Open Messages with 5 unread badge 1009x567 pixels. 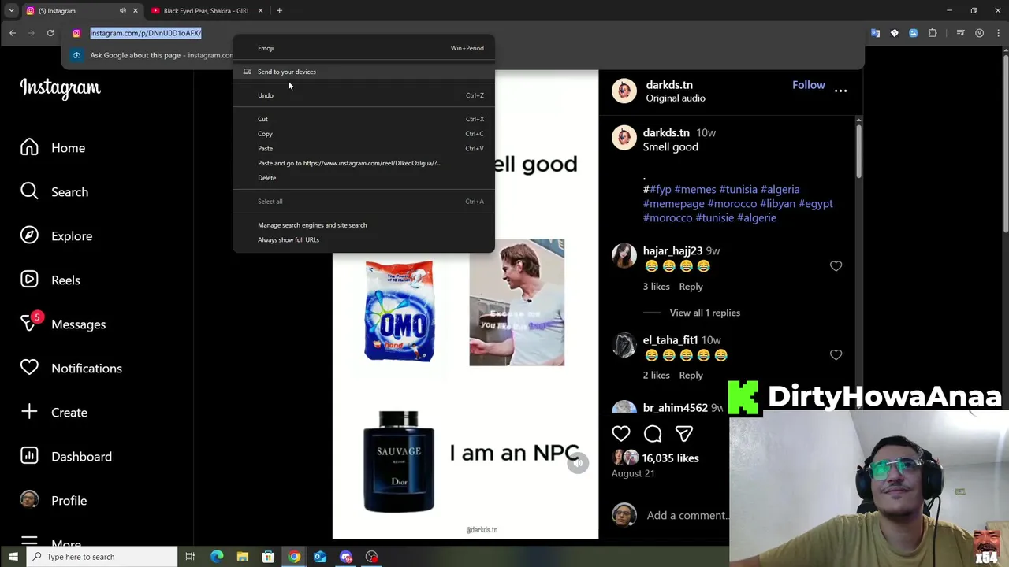click(63, 324)
